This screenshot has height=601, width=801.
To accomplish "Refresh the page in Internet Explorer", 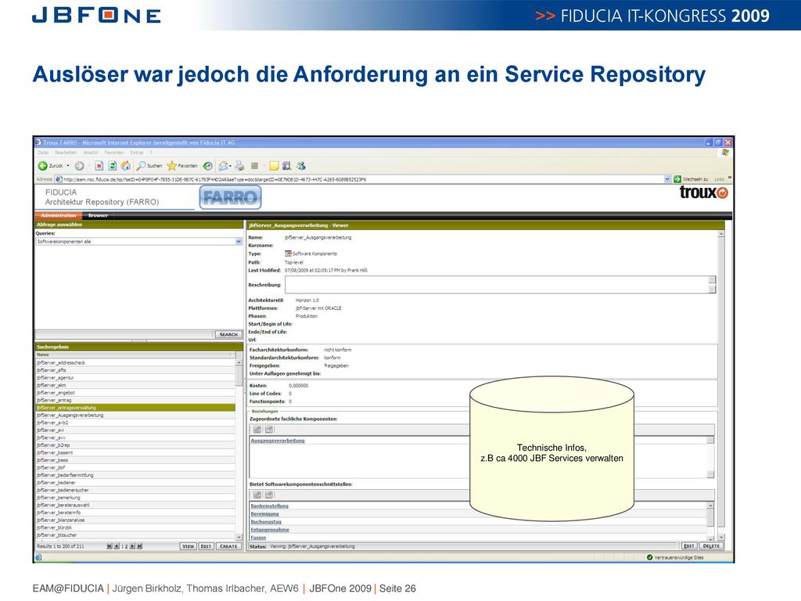I will point(113,166).
